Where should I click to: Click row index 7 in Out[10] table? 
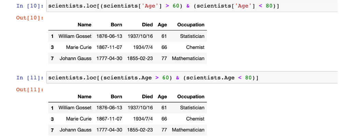[x=52, y=58]
